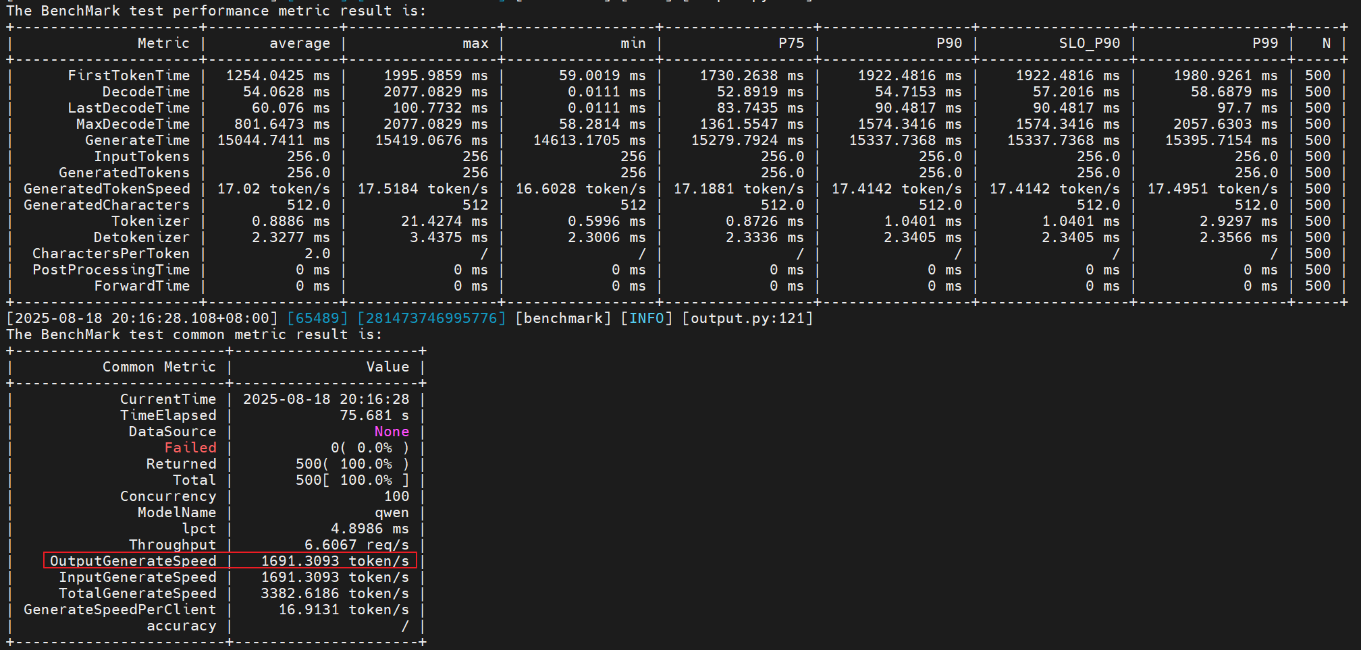Click the P90 column header
Image resolution: width=1361 pixels, height=650 pixels.
tap(949, 43)
